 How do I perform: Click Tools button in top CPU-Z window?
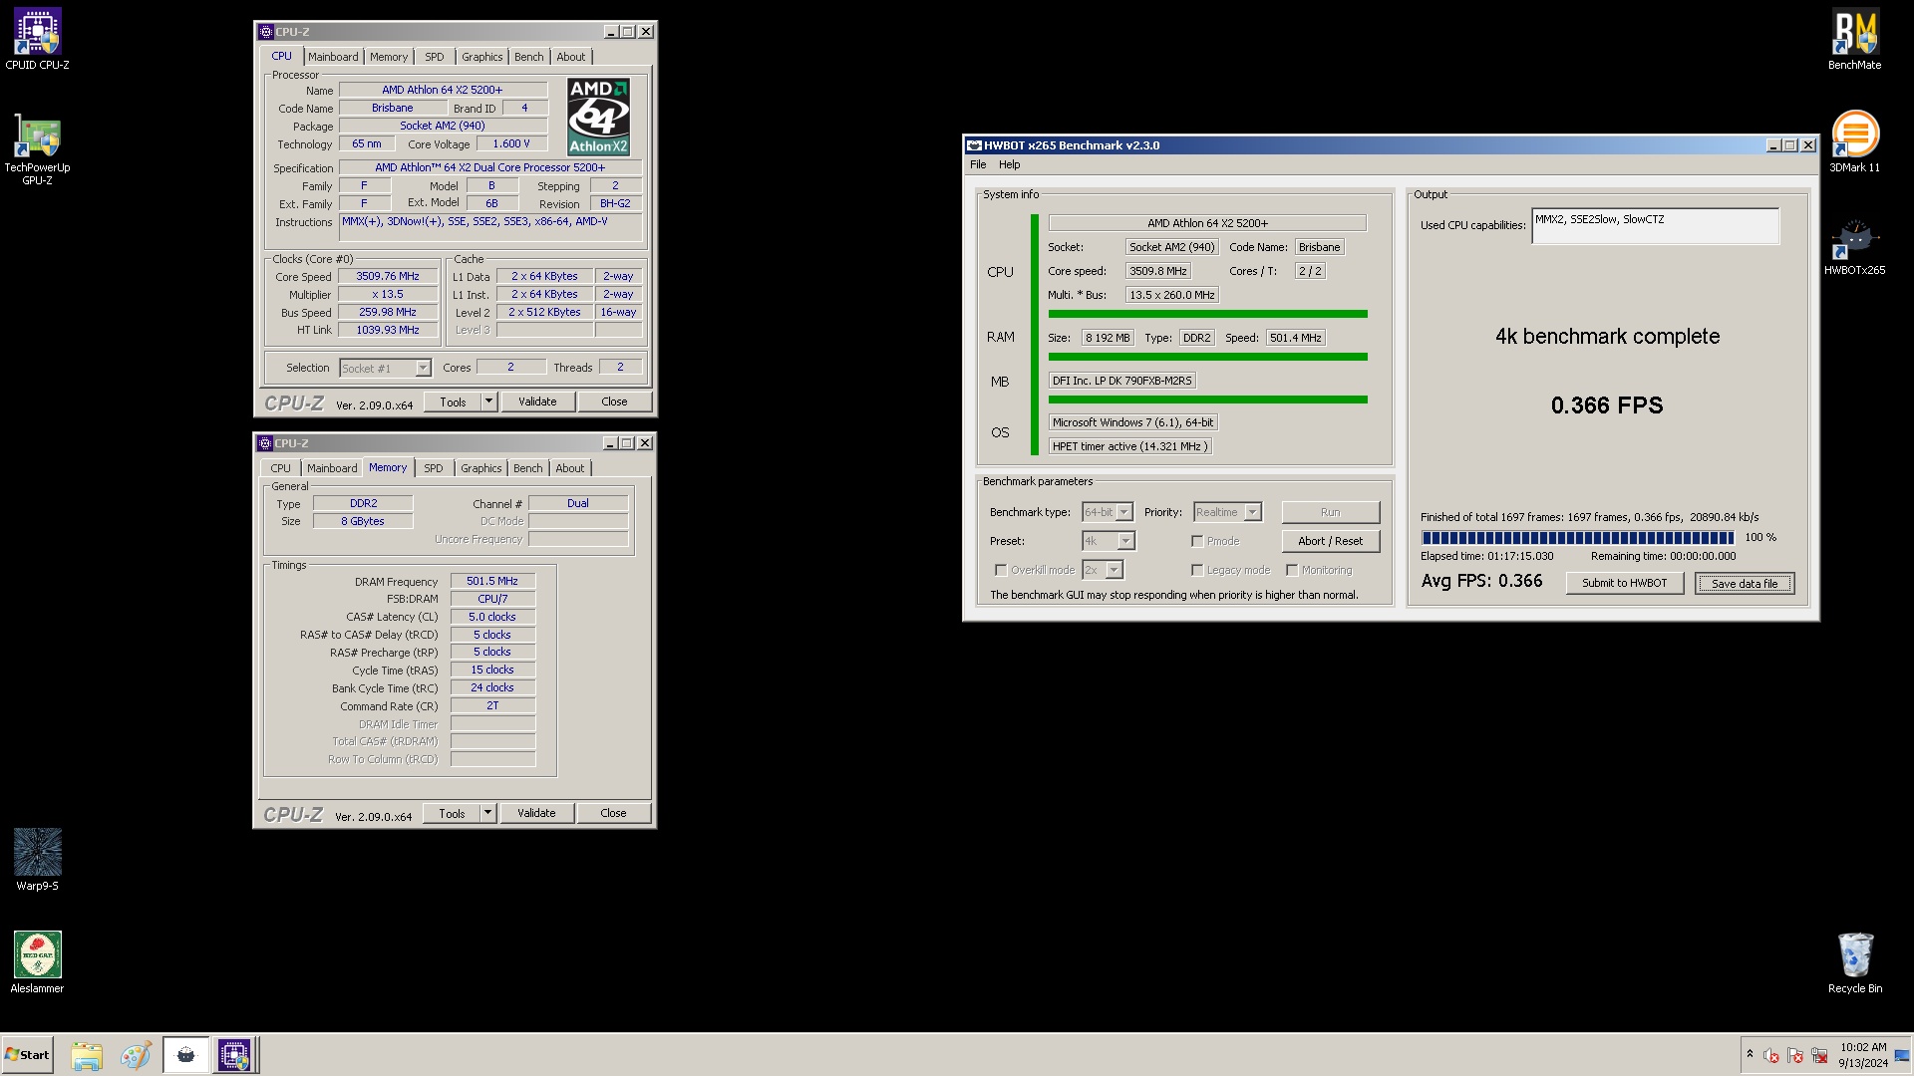pos(454,402)
